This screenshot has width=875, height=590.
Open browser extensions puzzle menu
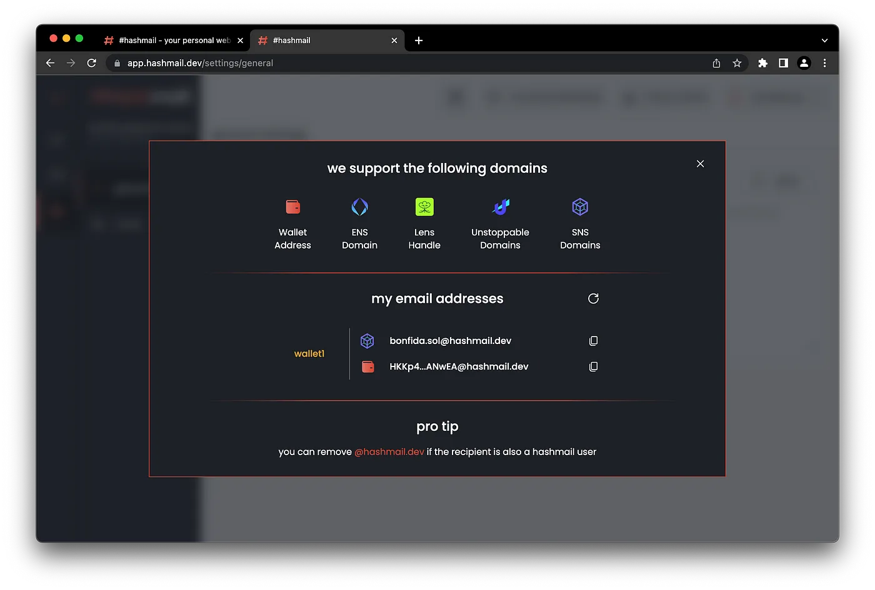pos(762,63)
